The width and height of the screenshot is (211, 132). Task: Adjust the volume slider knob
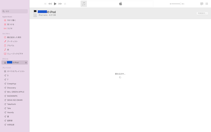(180, 4)
